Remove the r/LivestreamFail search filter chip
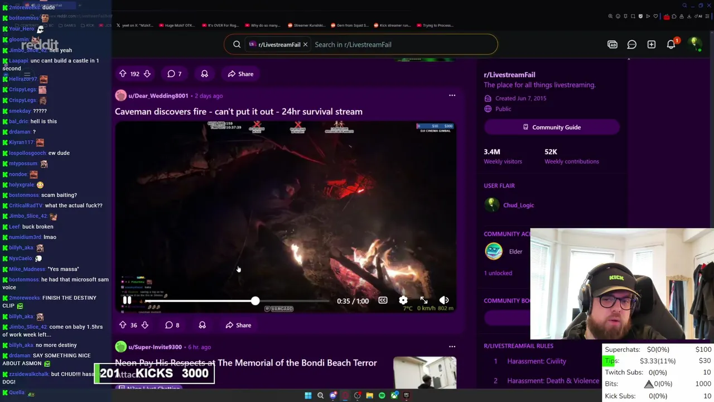Screen dimensions: 714x402 coord(305,45)
